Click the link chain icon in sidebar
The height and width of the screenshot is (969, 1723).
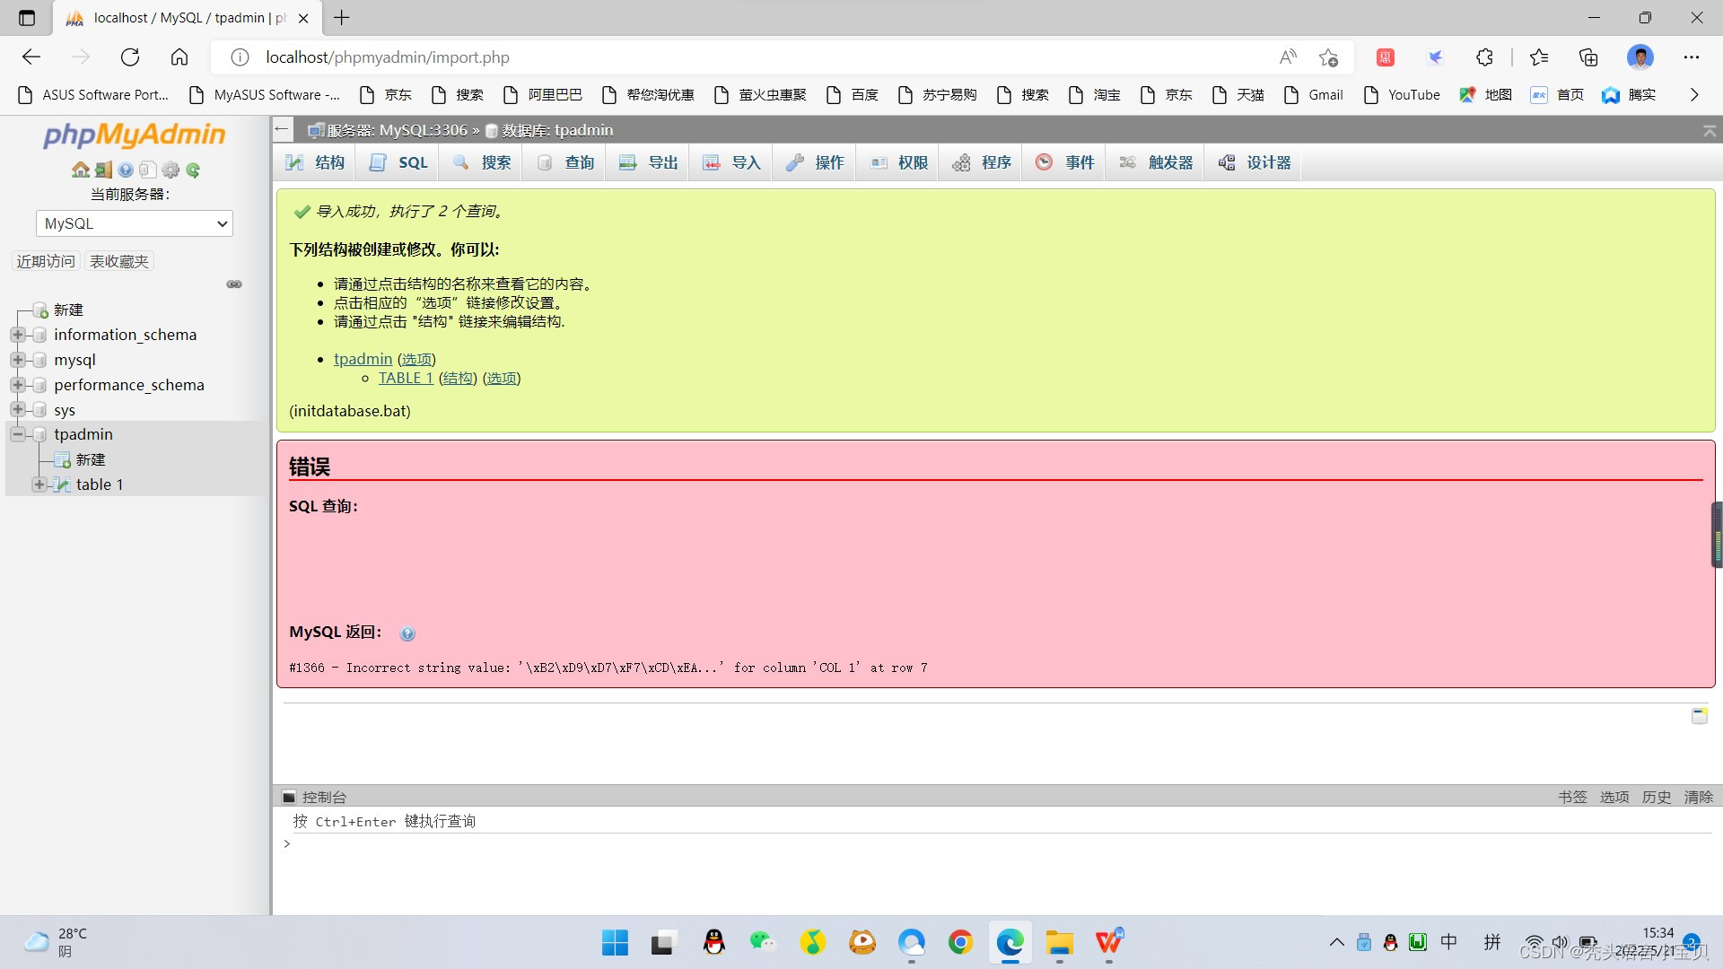pos(234,284)
